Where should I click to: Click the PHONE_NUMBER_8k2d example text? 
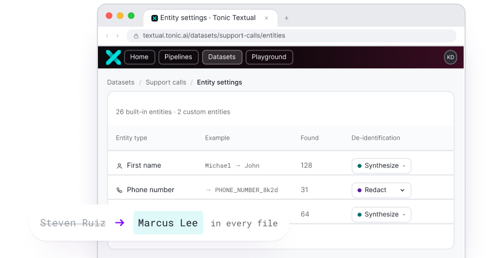[x=246, y=190]
